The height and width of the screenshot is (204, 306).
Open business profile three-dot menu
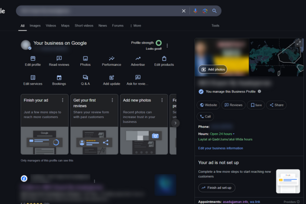click(167, 46)
